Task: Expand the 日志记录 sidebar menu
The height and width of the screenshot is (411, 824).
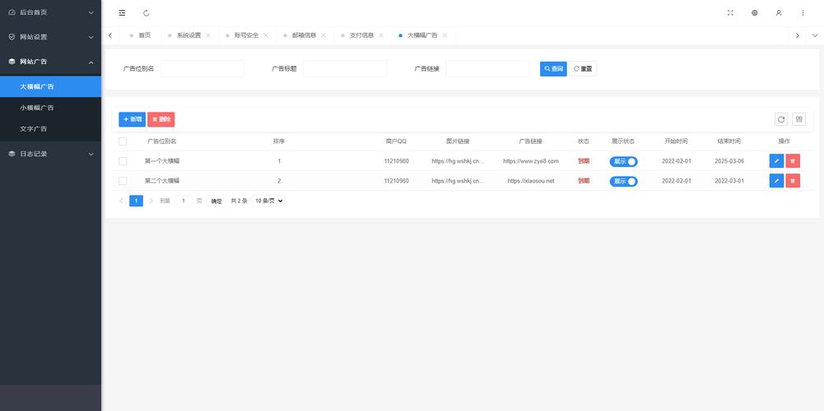Action: [x=50, y=154]
